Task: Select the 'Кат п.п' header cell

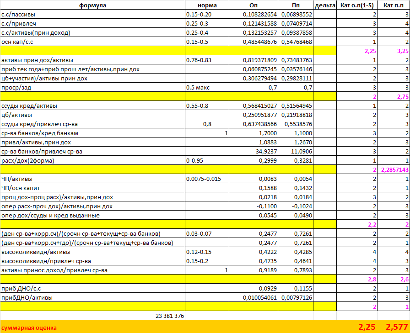Action: [x=394, y=5]
